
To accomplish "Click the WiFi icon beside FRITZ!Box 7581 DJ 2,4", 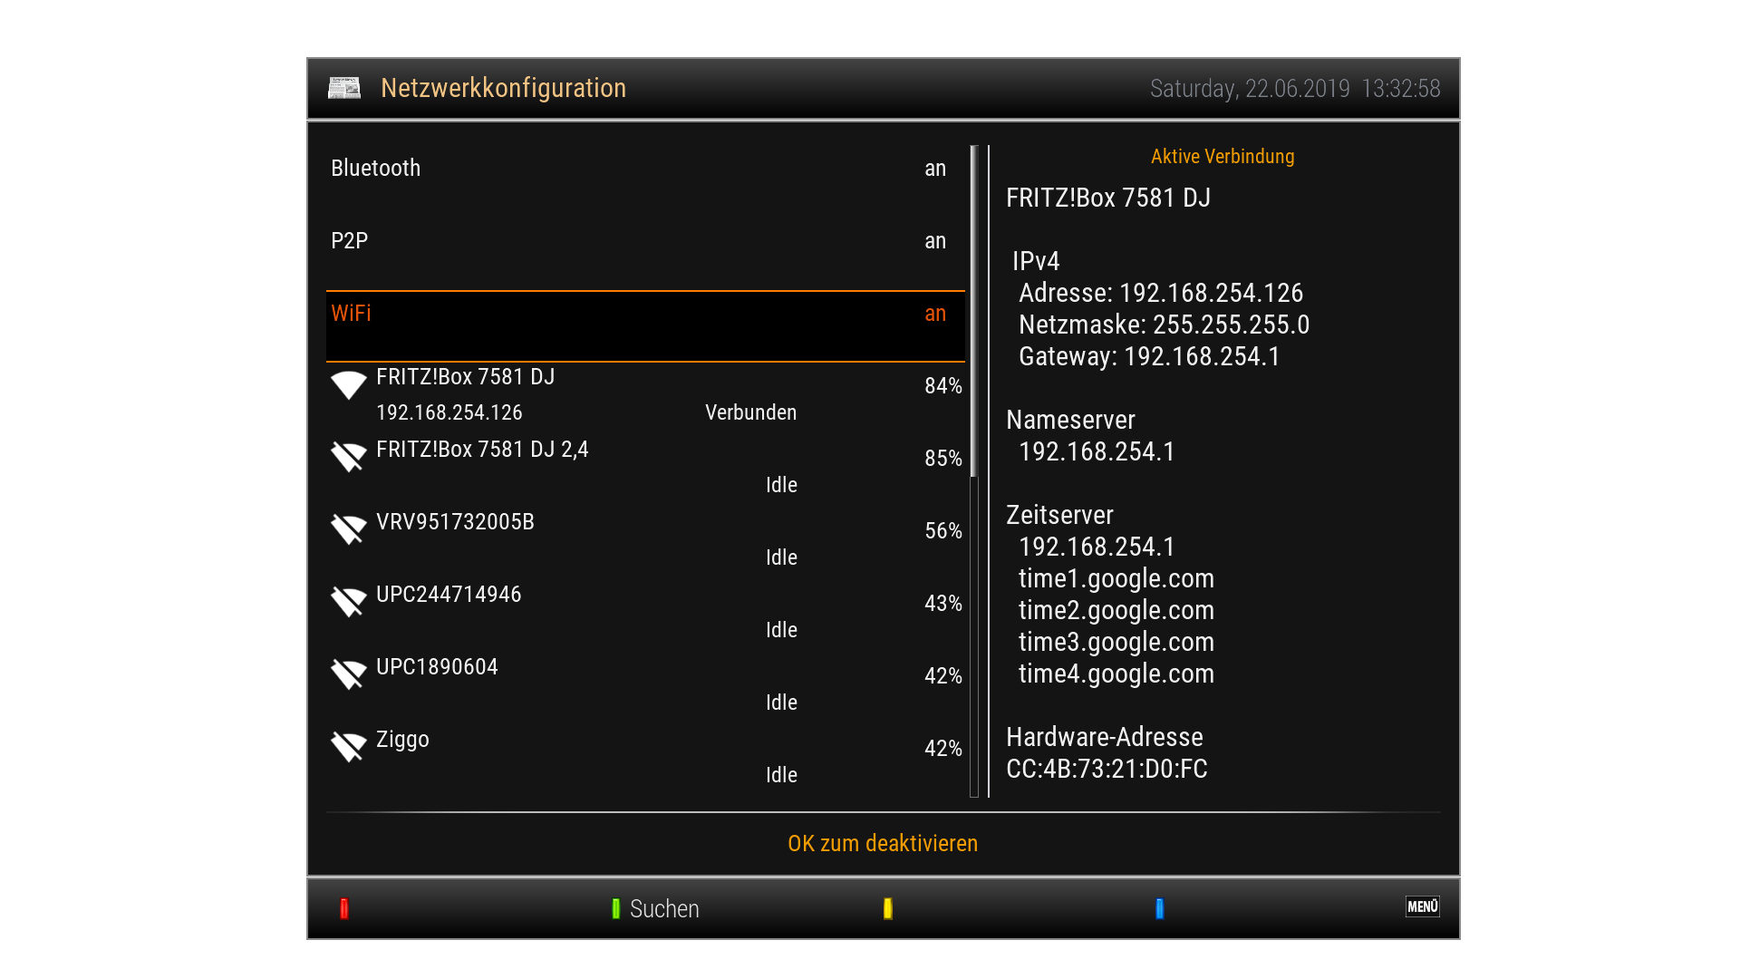I will point(348,456).
